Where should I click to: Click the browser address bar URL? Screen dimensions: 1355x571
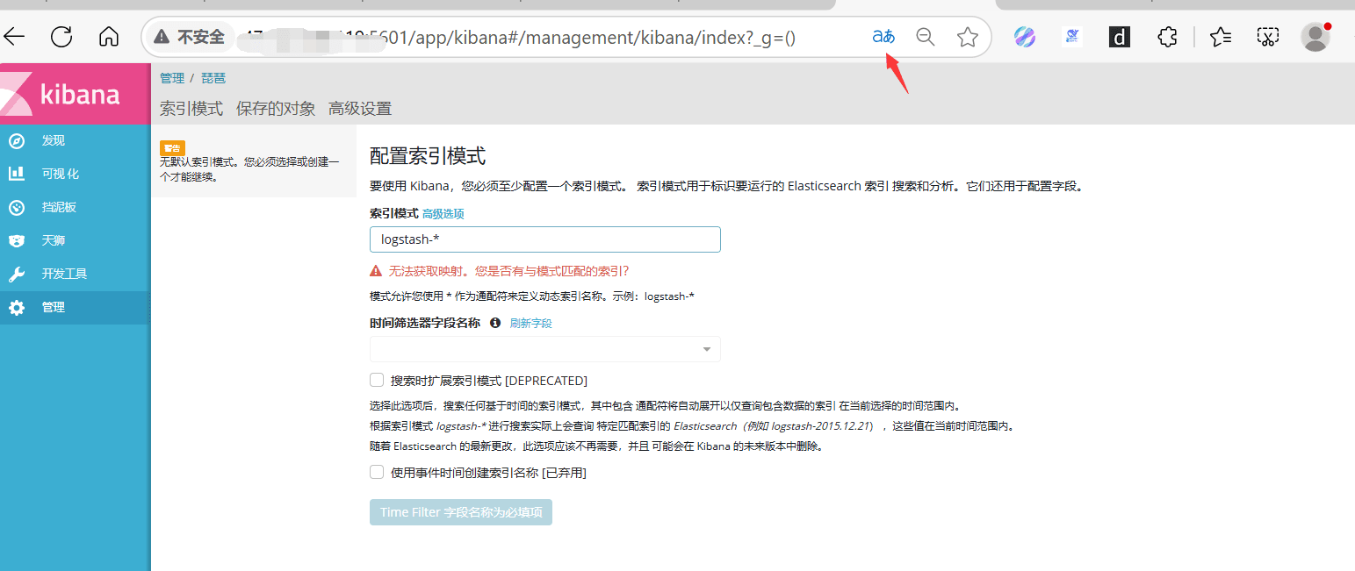point(520,38)
